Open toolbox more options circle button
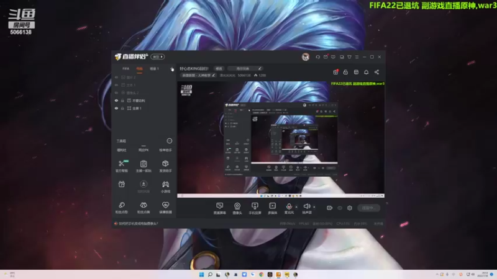 click(x=169, y=141)
